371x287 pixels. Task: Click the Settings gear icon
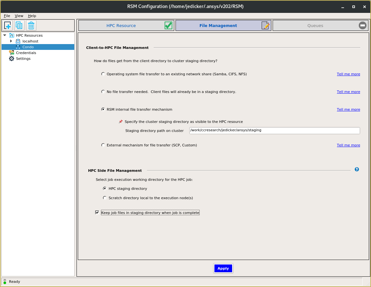tap(12, 59)
